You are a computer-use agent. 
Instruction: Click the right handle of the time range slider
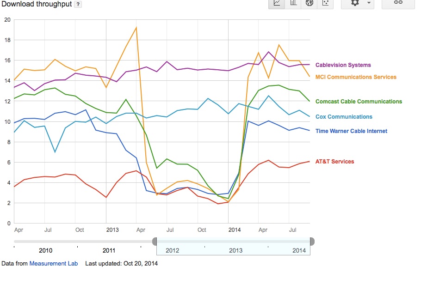click(312, 242)
